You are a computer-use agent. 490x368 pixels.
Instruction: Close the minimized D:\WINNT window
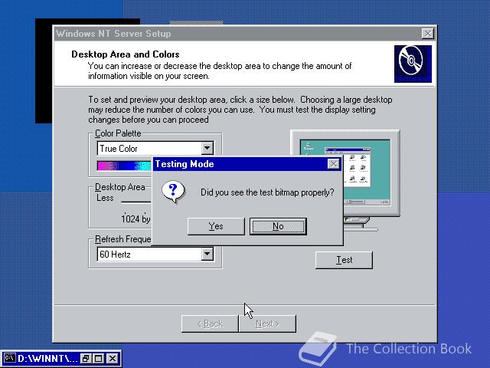click(x=113, y=358)
